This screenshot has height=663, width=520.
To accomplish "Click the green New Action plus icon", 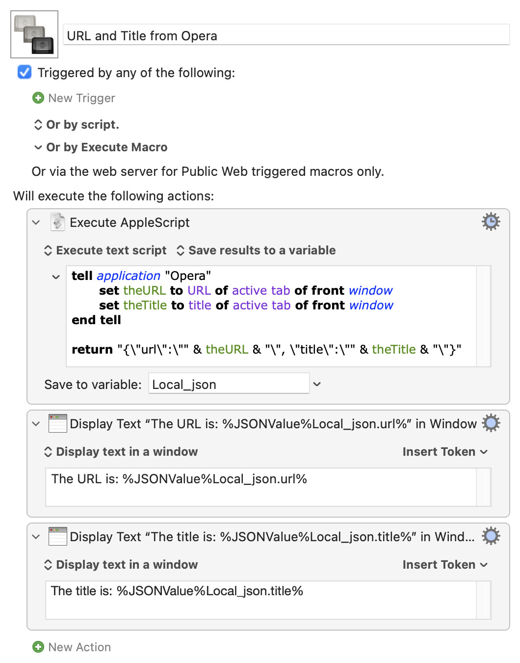I will pos(38,647).
